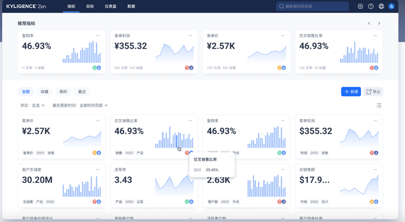Viewport: 405px width, 222px height.
Task: Go to next recommended metrics page
Action: tap(379, 23)
